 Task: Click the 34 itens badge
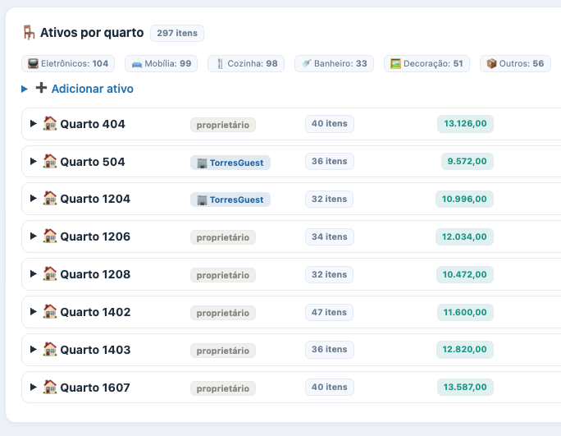coord(330,236)
